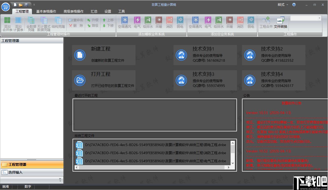The image size is (328, 190).
Task: Click the 上移 move up button
Action: click(108, 20)
